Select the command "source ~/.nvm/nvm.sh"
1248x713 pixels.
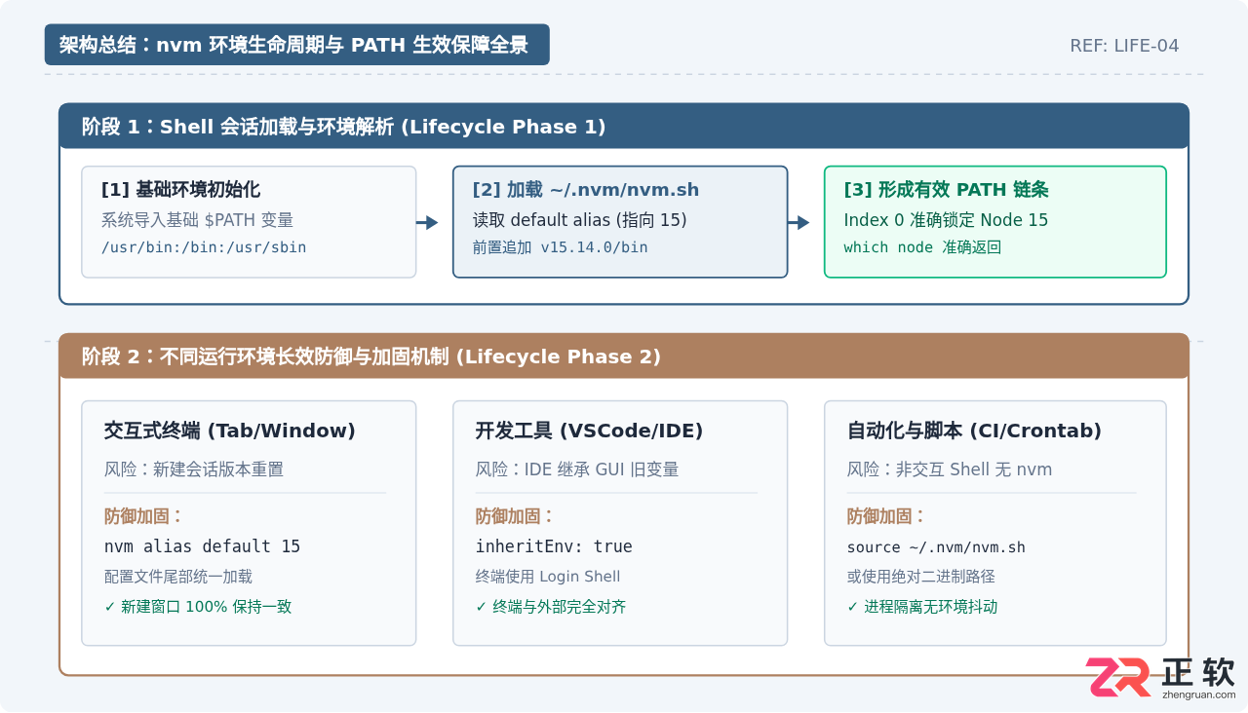pos(936,547)
